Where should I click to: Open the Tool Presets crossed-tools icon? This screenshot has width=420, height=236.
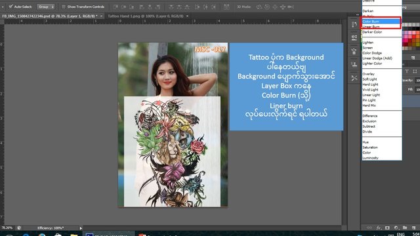[x=354, y=78]
